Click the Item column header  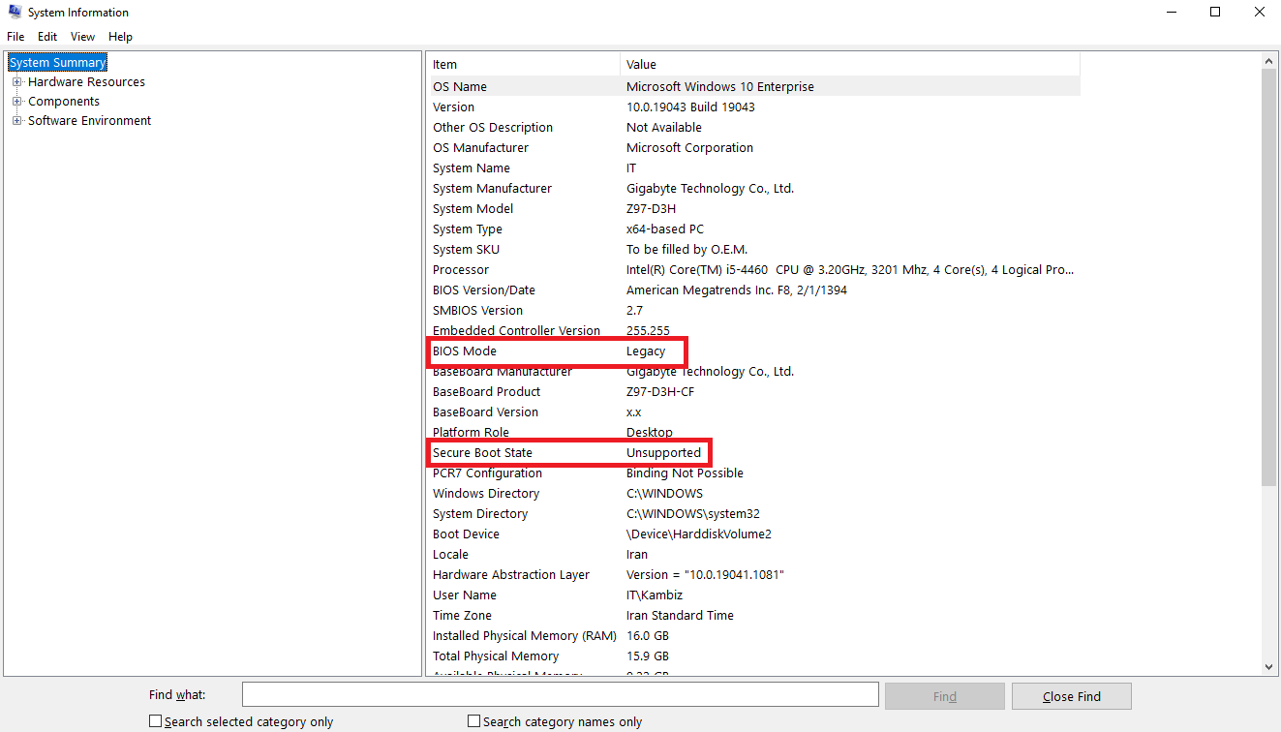524,65
